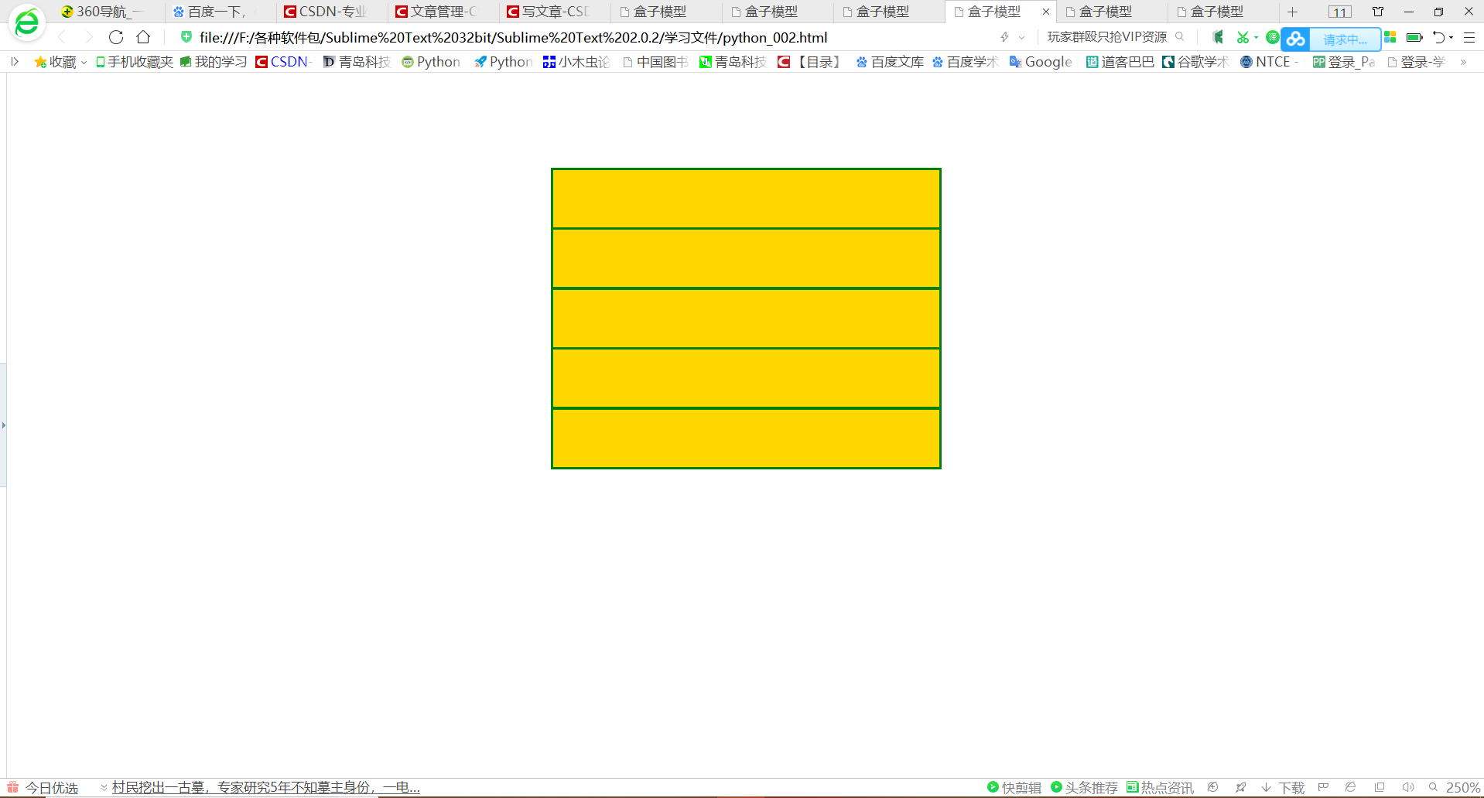This screenshot has width=1484, height=798.
Task: Open the 中国图书 bookmark
Action: click(x=655, y=62)
